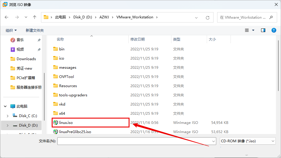281x158 pixels.
Task: Select VMware_Workstation in the address path
Action: [x=135, y=17]
